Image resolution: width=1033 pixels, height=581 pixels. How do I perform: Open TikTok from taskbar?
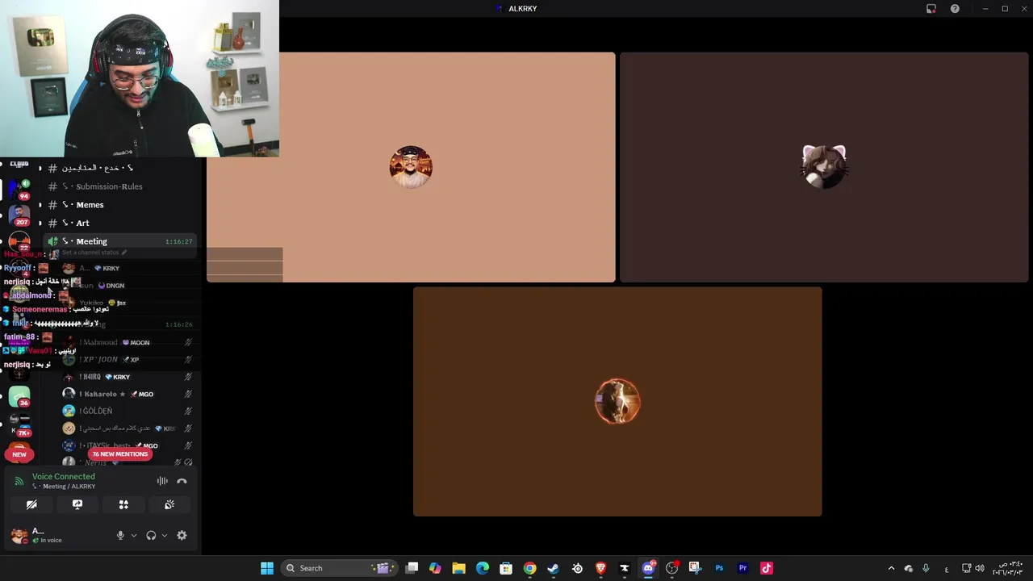tap(767, 568)
